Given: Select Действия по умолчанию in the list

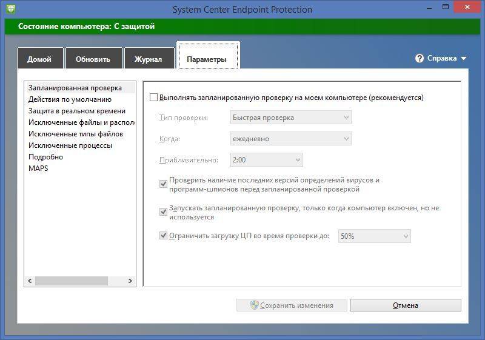Looking at the screenshot, I should (x=80, y=99).
